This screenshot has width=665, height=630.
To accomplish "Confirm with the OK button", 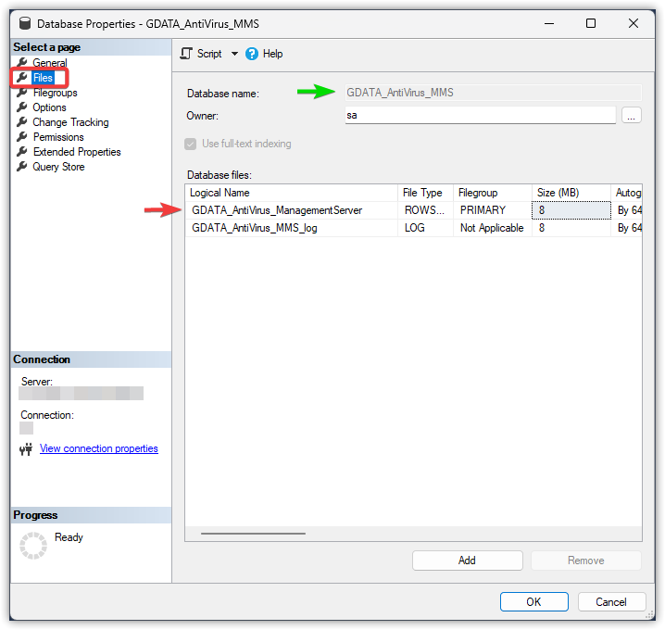I will tap(534, 602).
